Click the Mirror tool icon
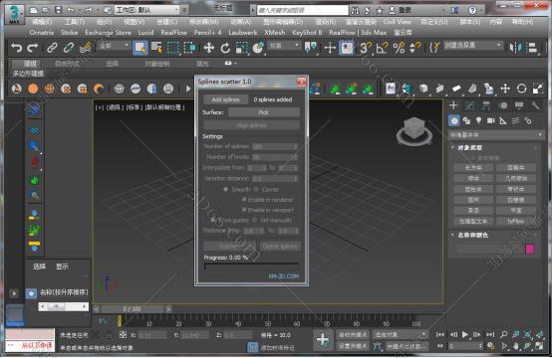 point(516,48)
